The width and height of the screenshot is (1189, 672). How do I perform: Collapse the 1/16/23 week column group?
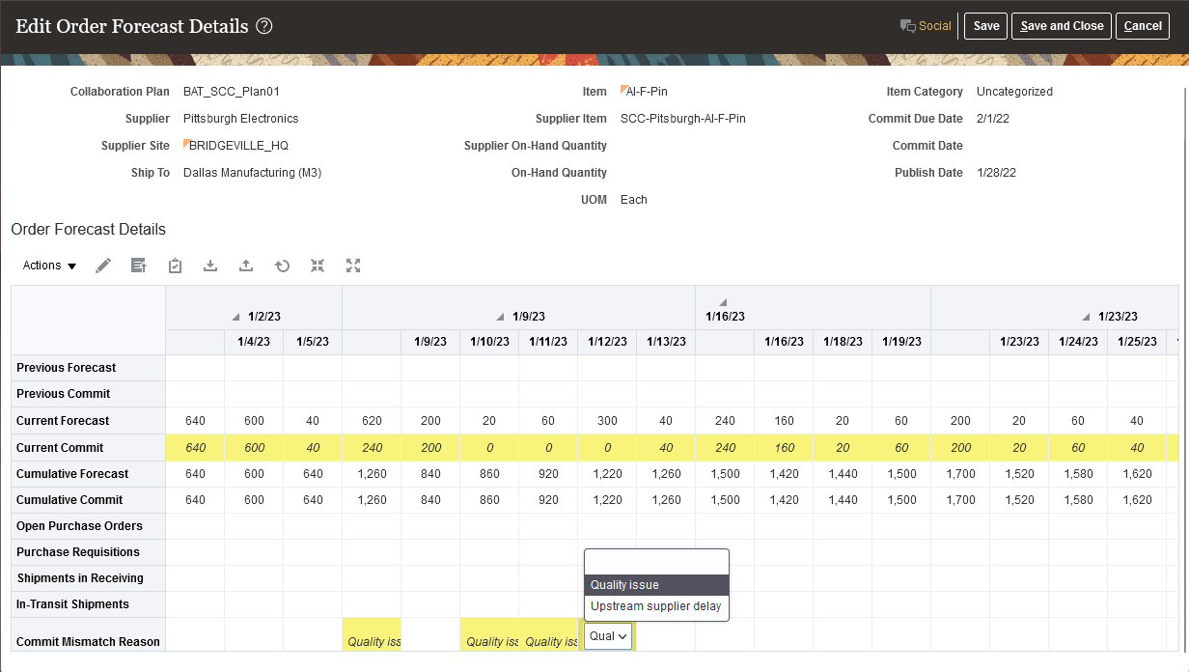point(724,302)
